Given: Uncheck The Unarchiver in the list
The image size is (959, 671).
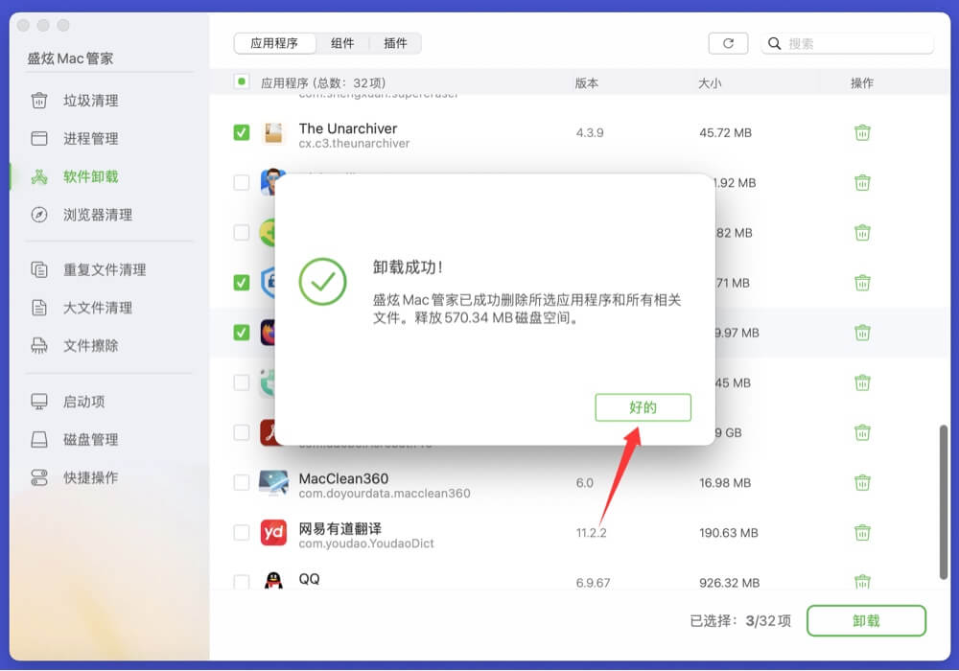Looking at the screenshot, I should 241,132.
